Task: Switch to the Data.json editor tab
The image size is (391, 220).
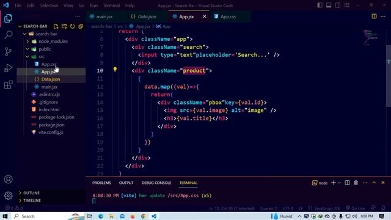Action: [x=147, y=16]
